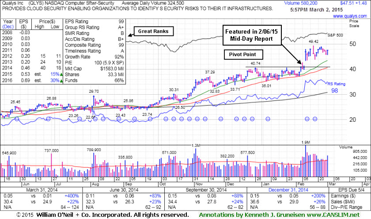Click the 789,900 volume label

[94, 150]
